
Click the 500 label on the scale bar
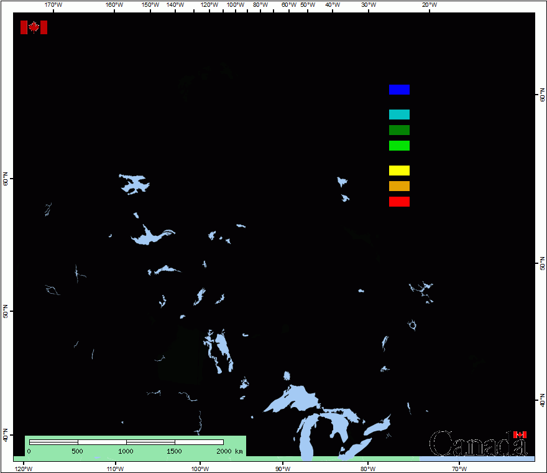[77, 451]
